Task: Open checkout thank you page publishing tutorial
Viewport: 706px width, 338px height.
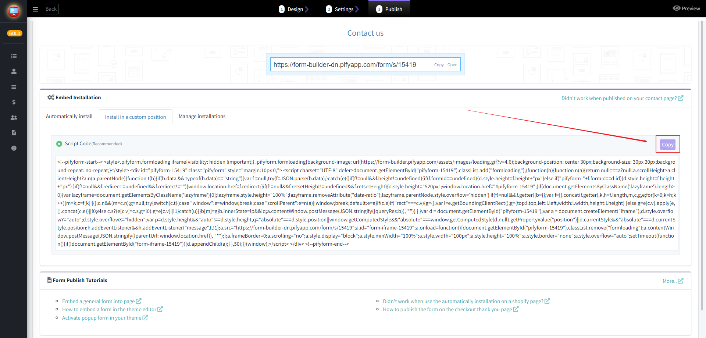Action: coord(450,309)
